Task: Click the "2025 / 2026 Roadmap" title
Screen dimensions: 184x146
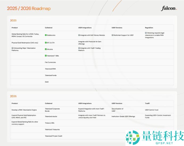Action: (29, 9)
